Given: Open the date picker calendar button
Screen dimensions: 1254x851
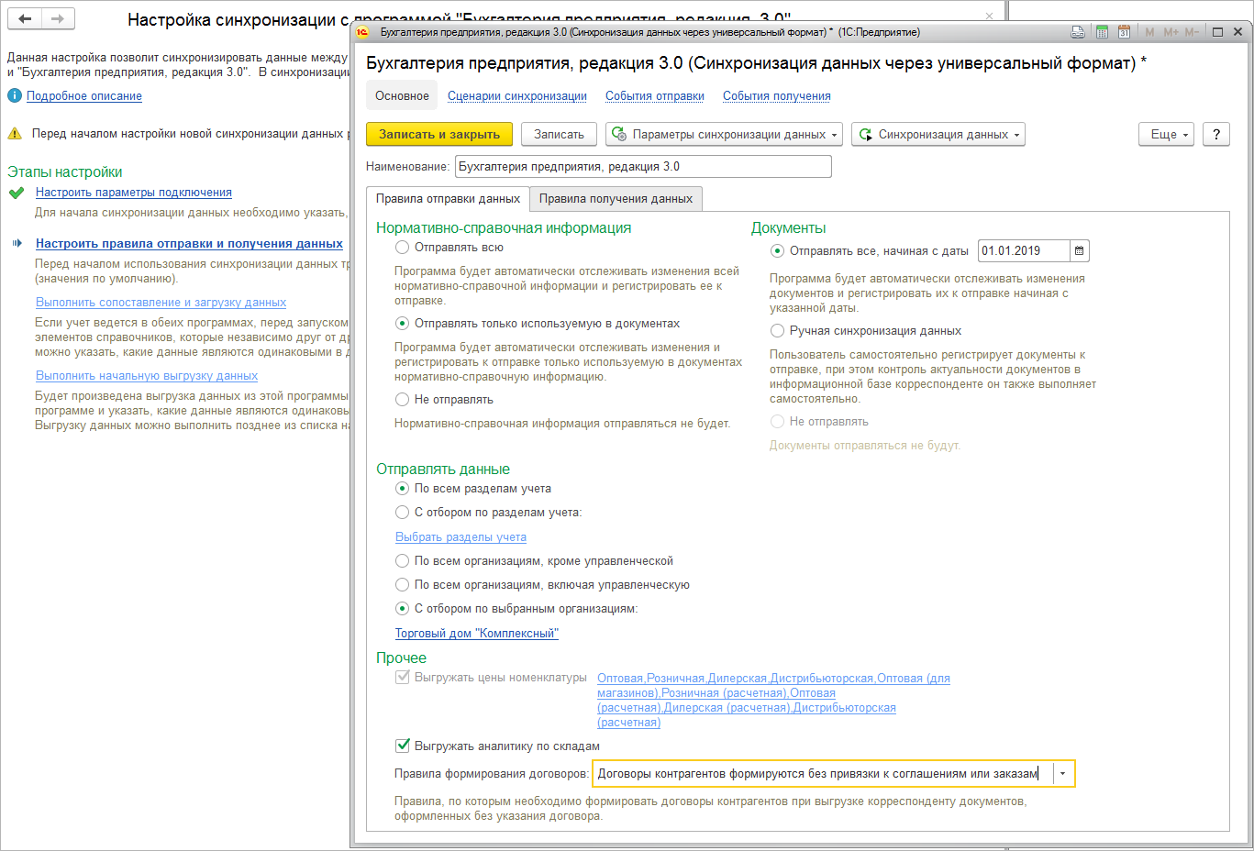Looking at the screenshot, I should point(1080,250).
